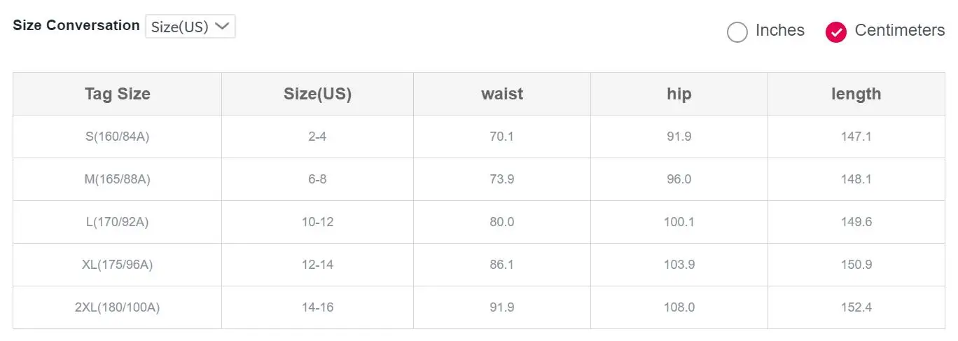Viewport: 958px width, 341px height.
Task: Open the Size(US) conversion dropdown
Action: [190, 27]
